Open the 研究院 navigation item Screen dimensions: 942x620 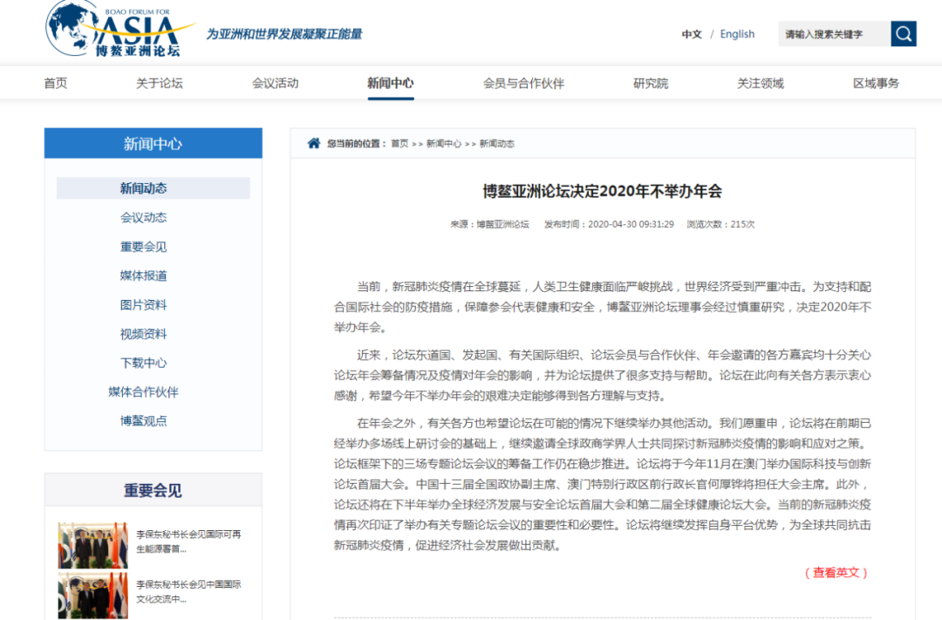pyautogui.click(x=651, y=83)
